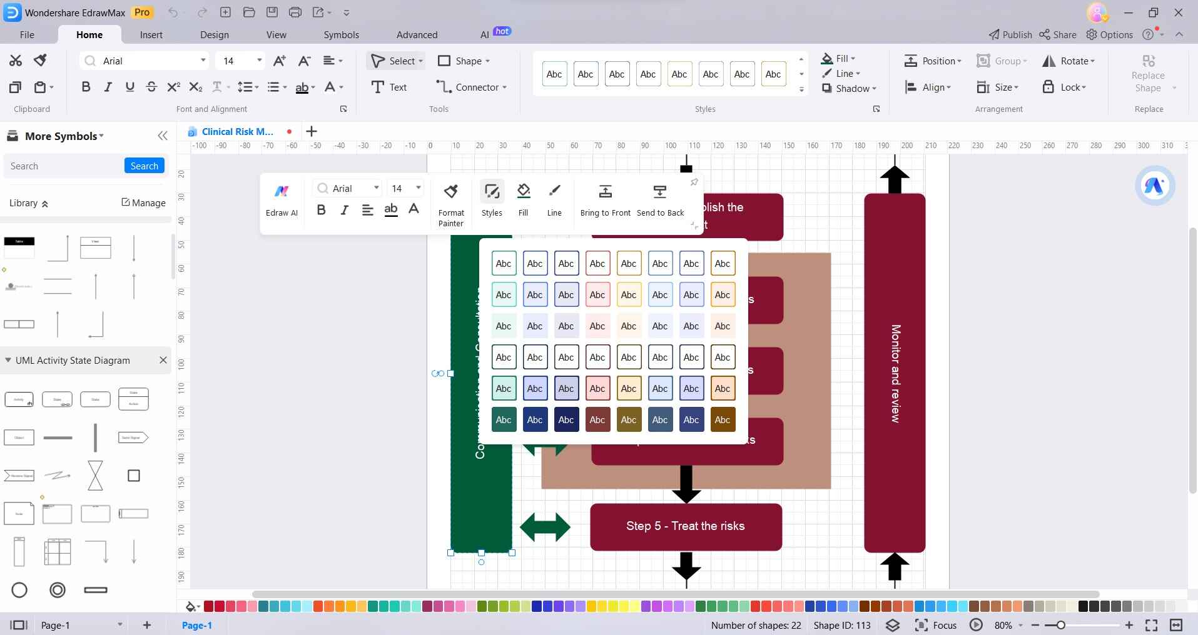This screenshot has width=1198, height=635.
Task: Toggle Bold in the floating toolbar
Action: 322,210
